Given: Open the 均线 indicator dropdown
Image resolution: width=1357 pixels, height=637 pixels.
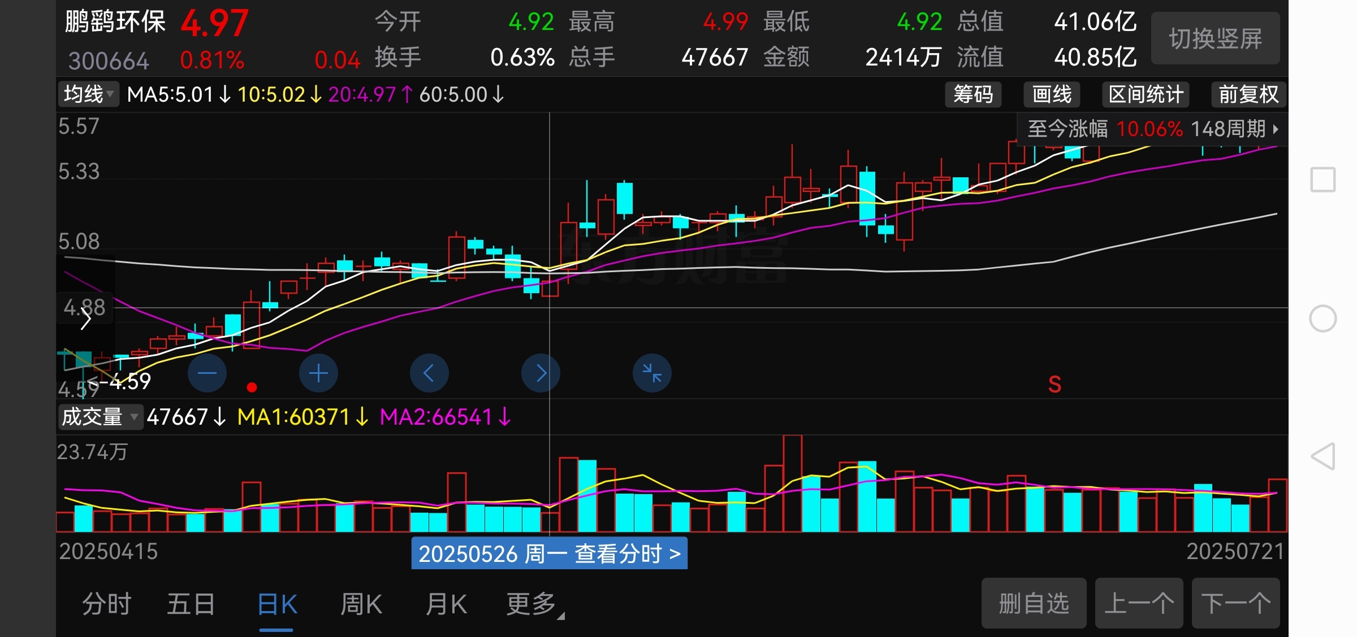Looking at the screenshot, I should point(89,94).
